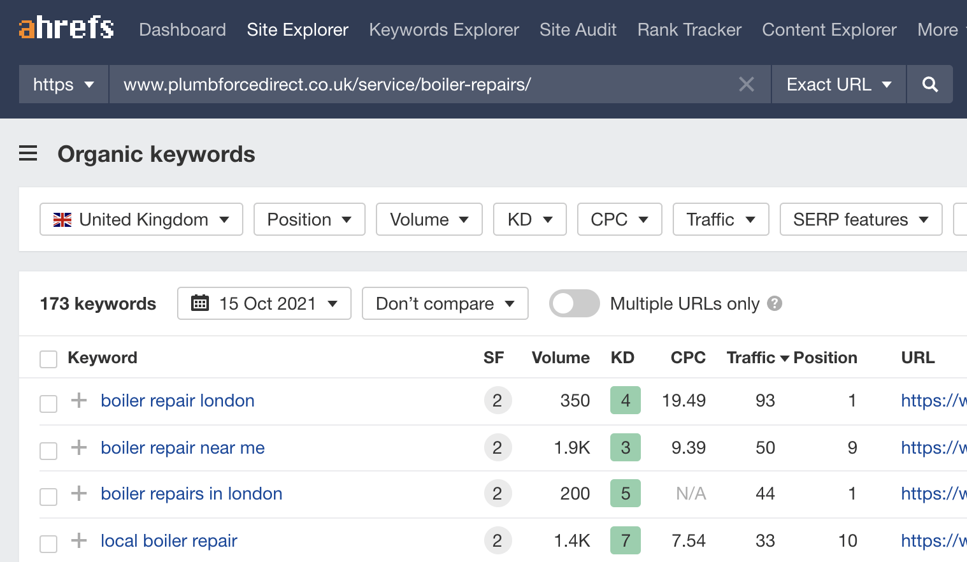Click the Traffic sort arrow
The image size is (967, 562).
pyautogui.click(x=785, y=357)
